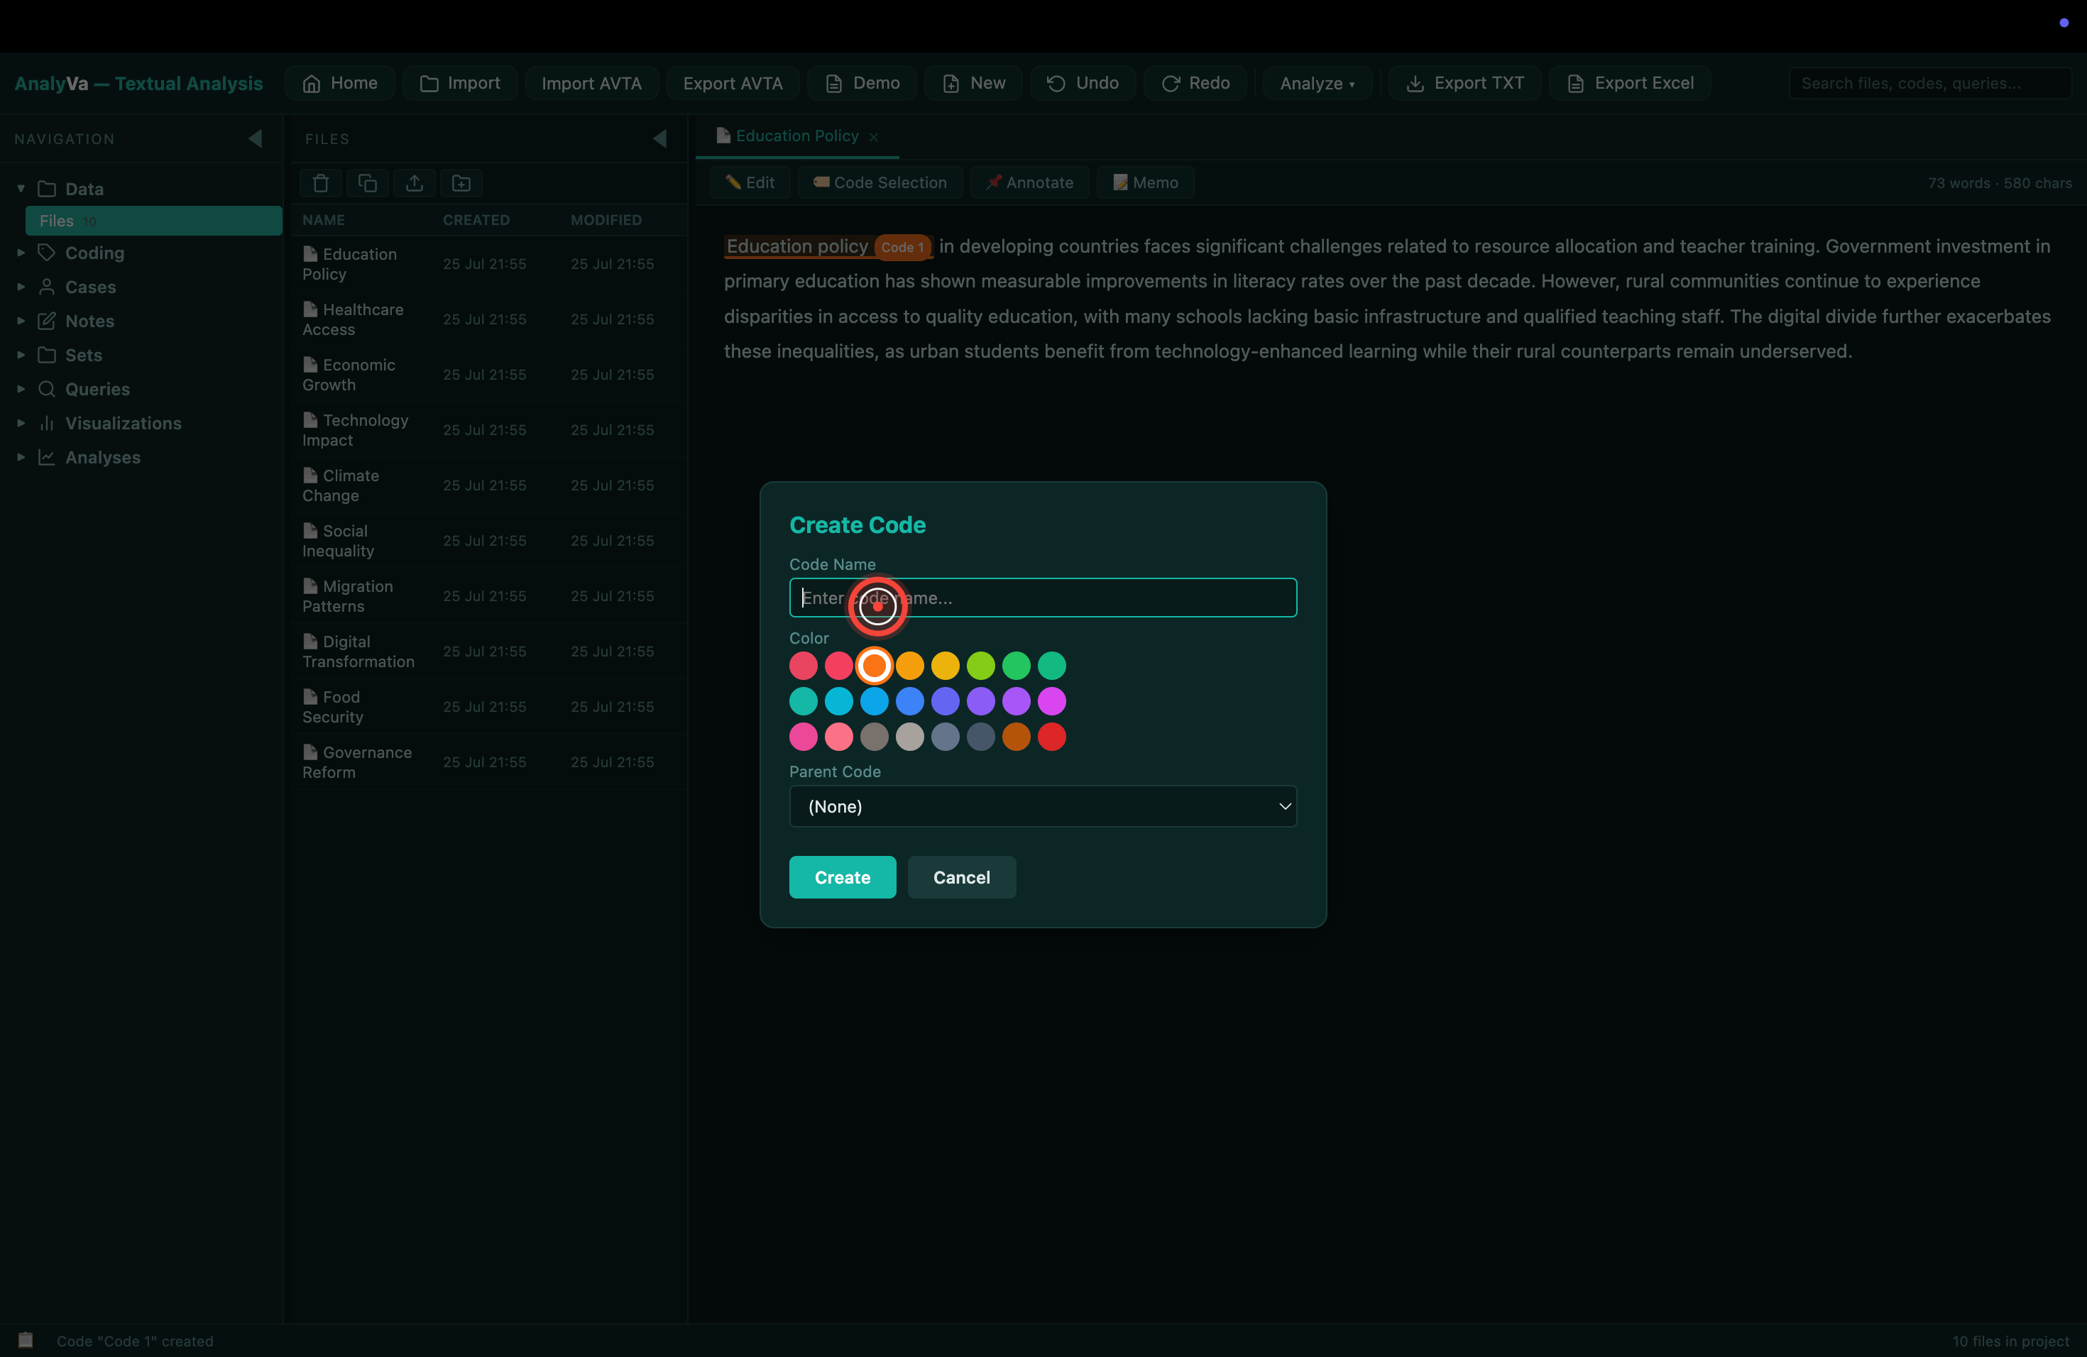This screenshot has height=1357, width=2087.
Task: Click the Code Selection tag button
Action: (x=880, y=182)
